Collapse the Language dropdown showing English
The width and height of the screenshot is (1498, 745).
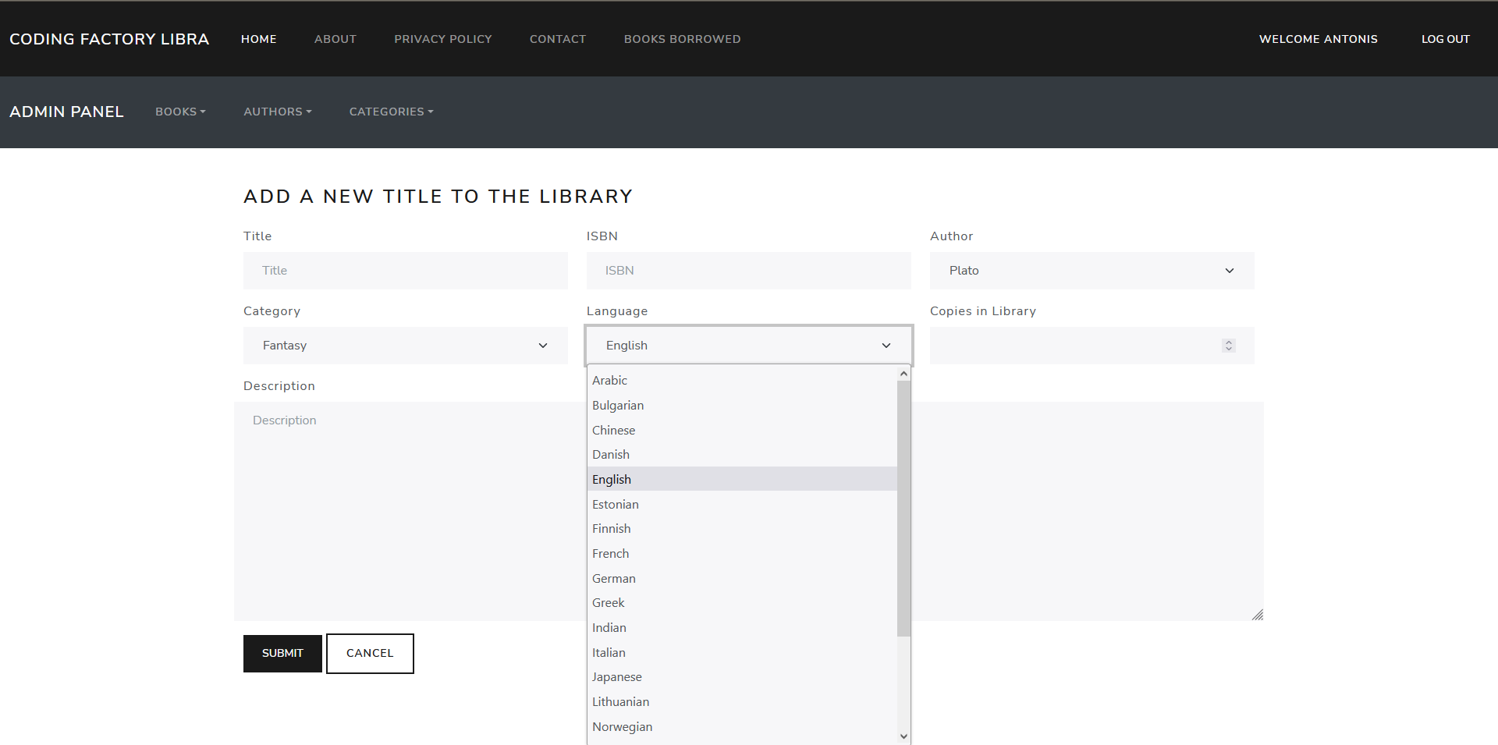747,346
